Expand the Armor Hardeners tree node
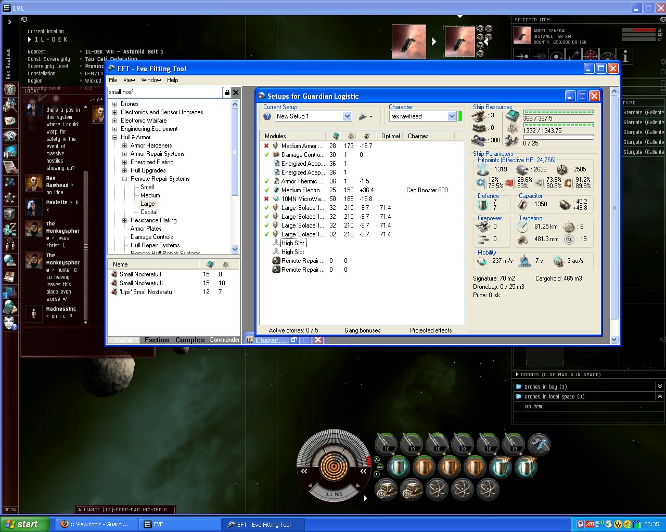 click(x=124, y=145)
